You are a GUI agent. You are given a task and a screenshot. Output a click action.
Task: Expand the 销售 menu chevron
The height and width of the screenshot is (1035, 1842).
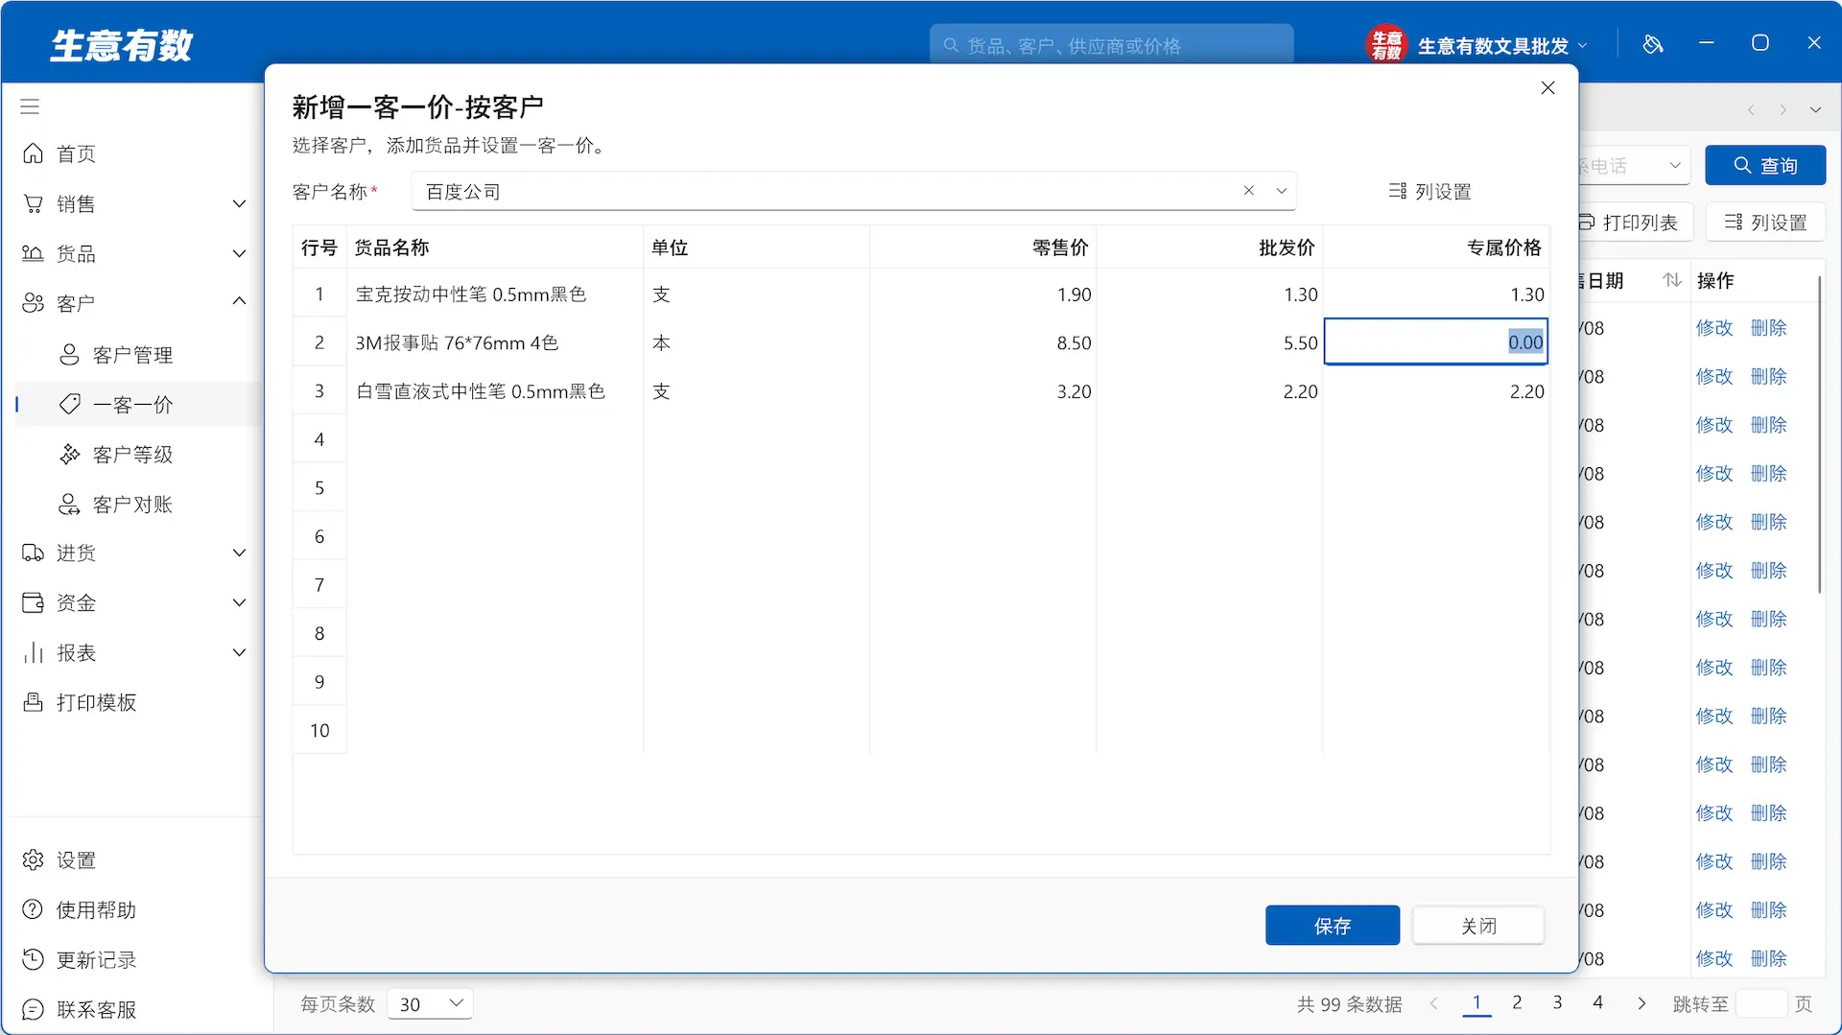tap(239, 203)
